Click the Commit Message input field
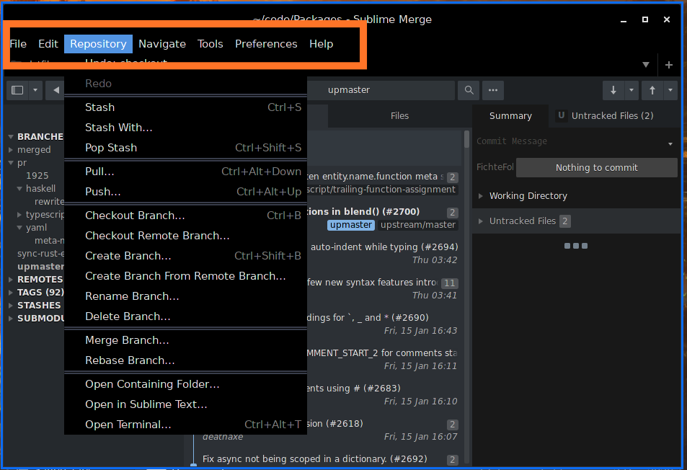This screenshot has width=687, height=470. (569, 141)
